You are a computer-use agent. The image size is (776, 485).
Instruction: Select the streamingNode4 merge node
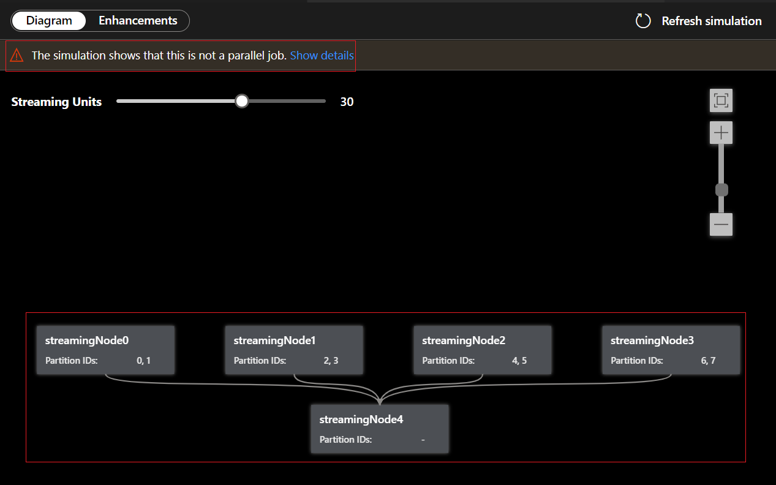[380, 429]
